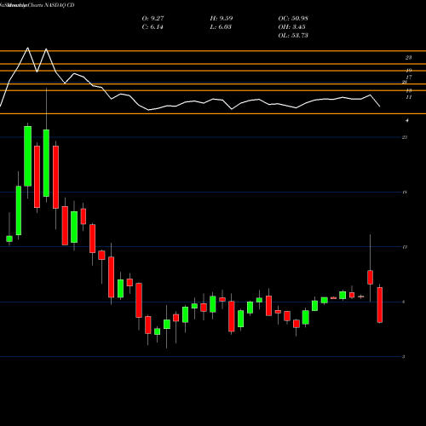Click the high price value "H: 9.59"
This screenshot has height=426, width=426.
222,19
